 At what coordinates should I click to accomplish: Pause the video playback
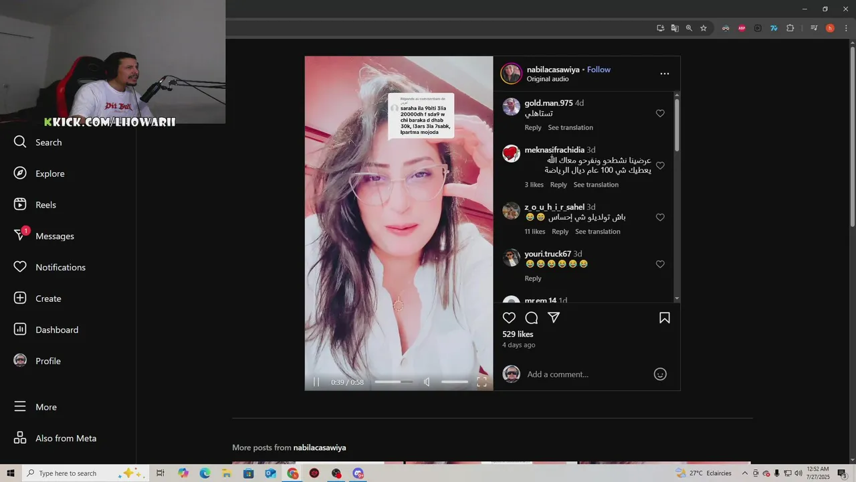click(316, 382)
